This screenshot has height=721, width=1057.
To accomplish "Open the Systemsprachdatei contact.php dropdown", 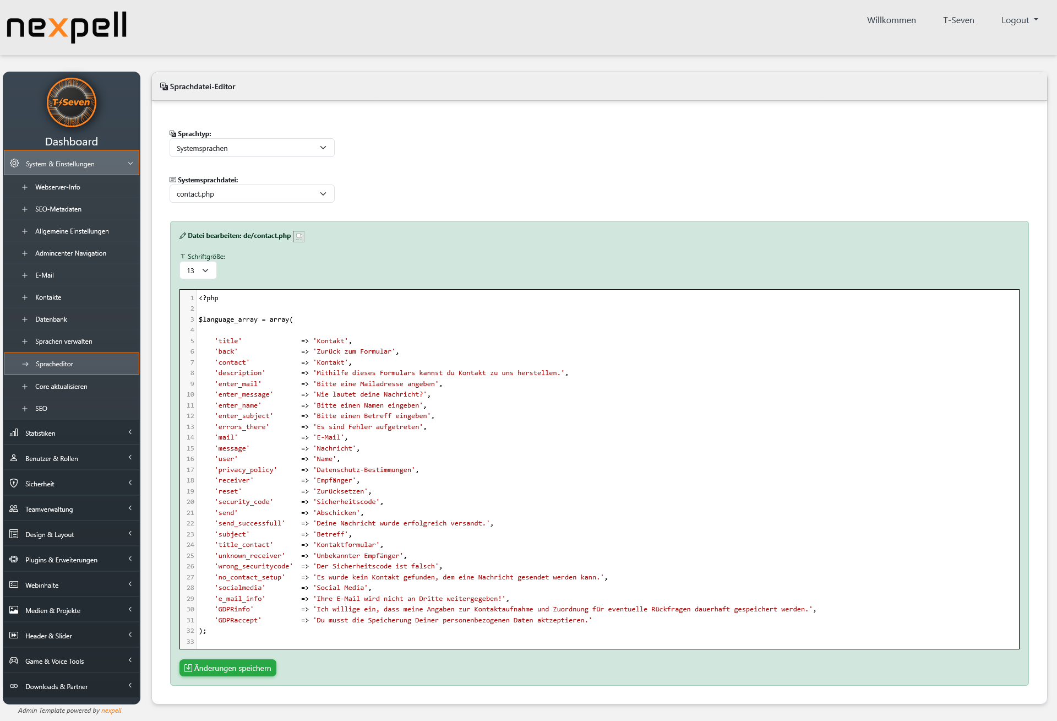I will [252, 194].
